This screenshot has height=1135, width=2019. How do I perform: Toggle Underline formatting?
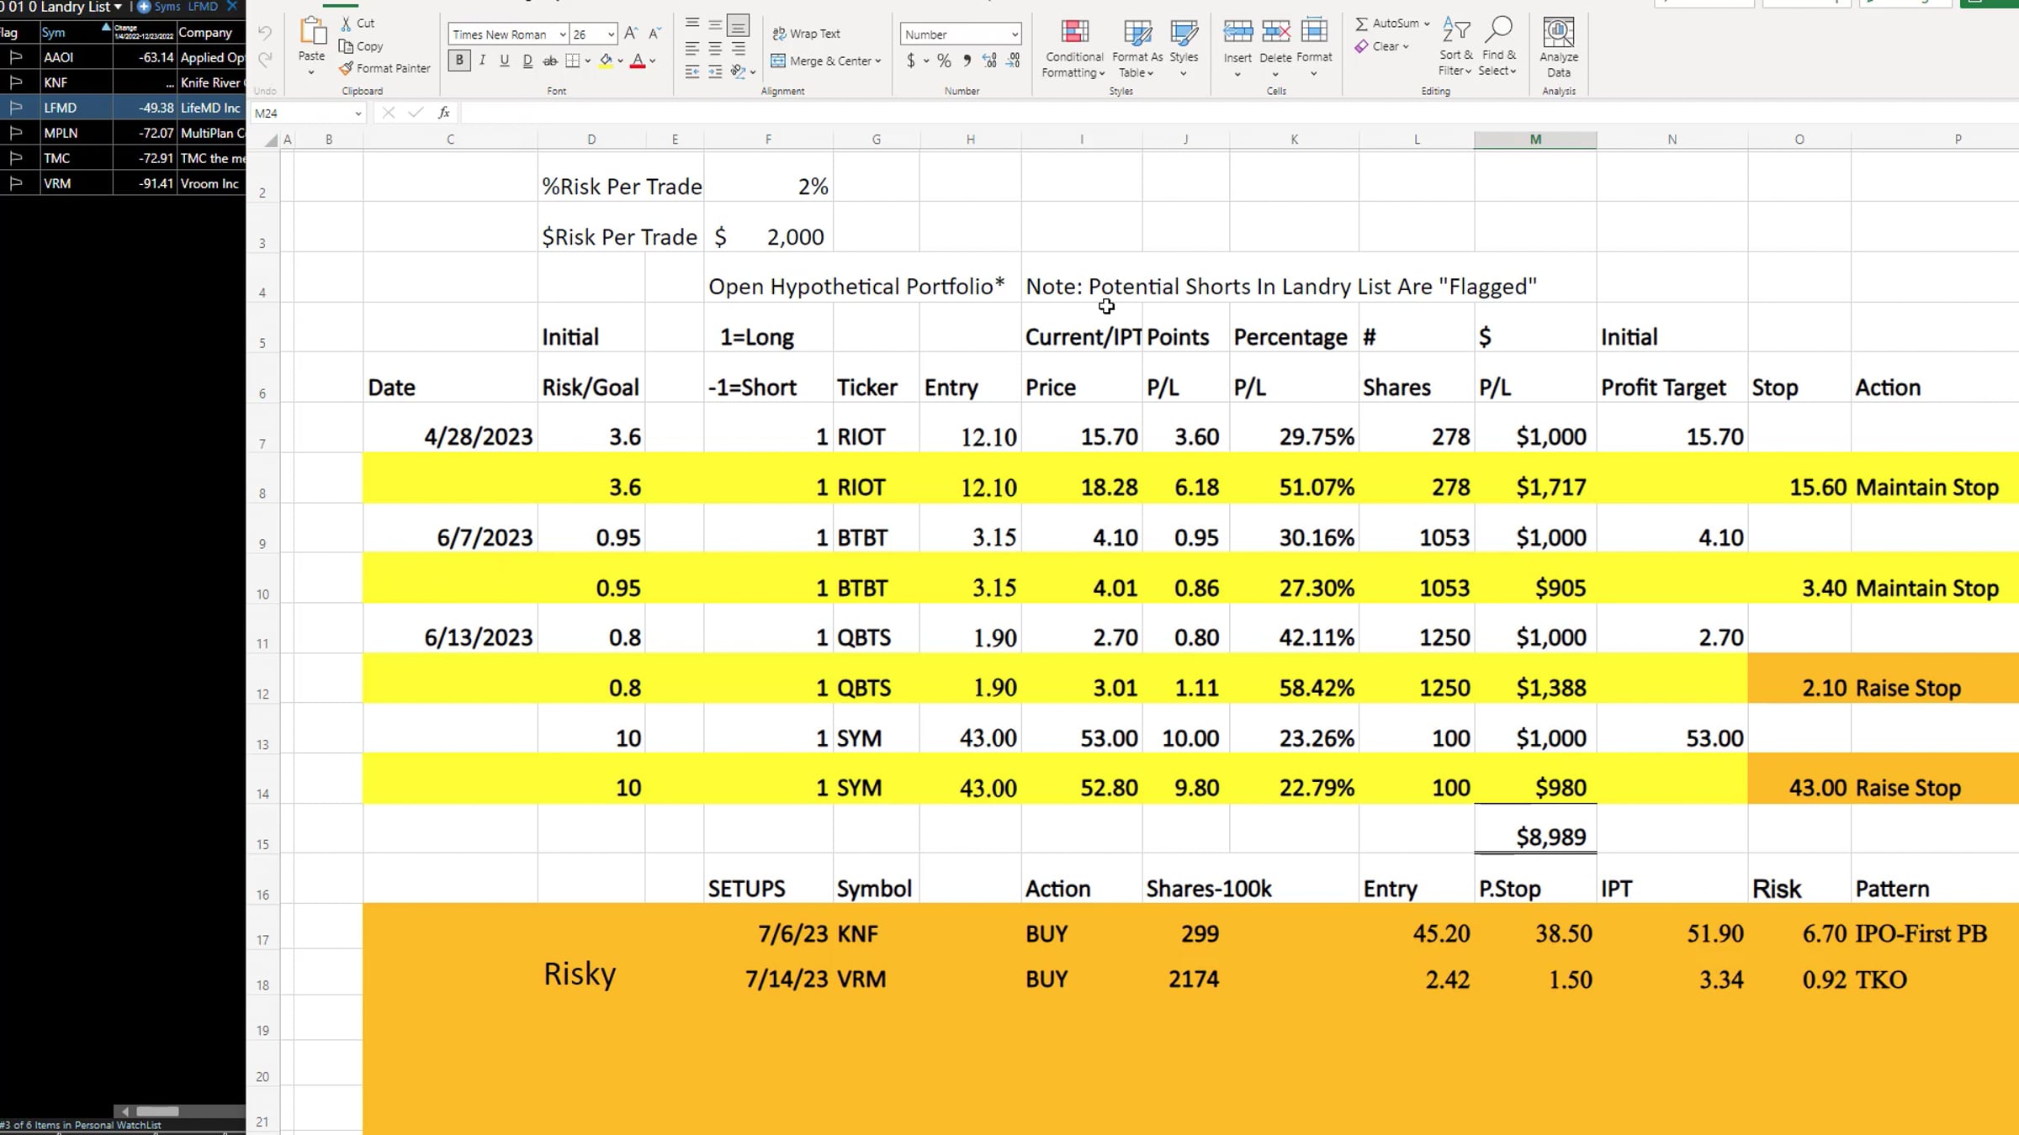505,61
